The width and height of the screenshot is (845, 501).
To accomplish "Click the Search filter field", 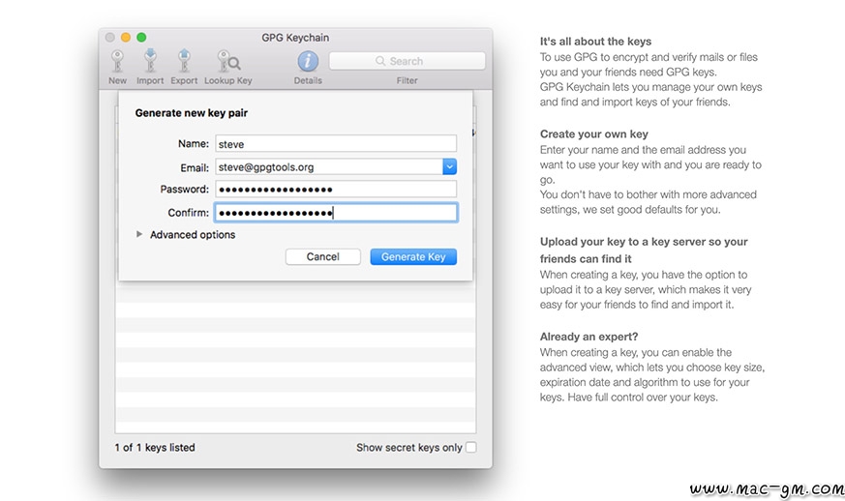I will pyautogui.click(x=407, y=61).
